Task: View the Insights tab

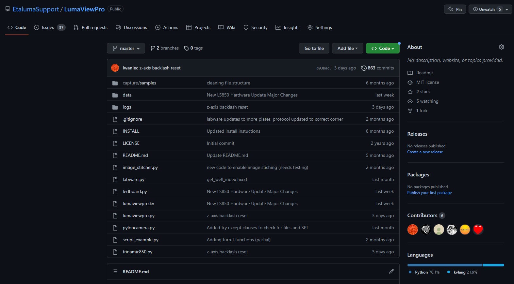Action: click(288, 27)
